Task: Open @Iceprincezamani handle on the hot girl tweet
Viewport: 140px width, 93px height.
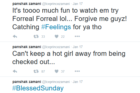Action: click(x=56, y=47)
